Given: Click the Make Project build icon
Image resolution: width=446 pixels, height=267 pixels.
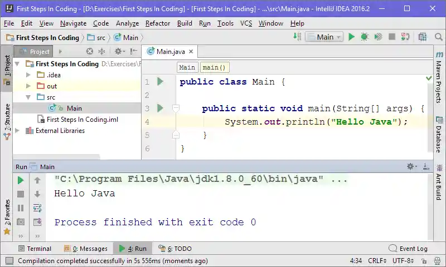Looking at the screenshot, I should 298,37.
